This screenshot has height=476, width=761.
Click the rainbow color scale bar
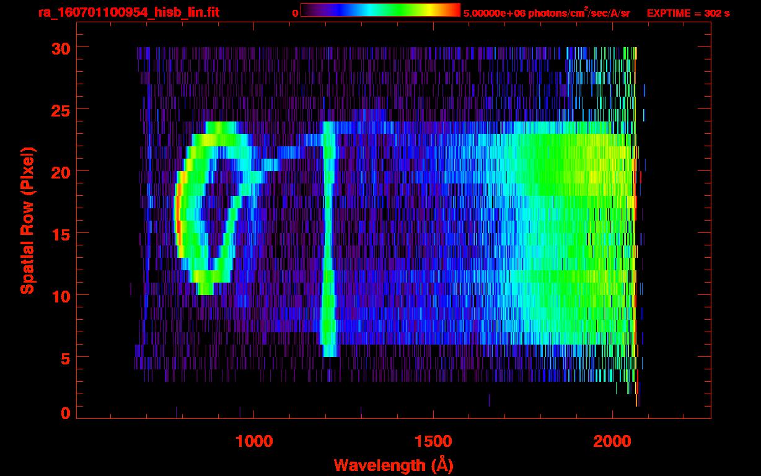pos(381,10)
